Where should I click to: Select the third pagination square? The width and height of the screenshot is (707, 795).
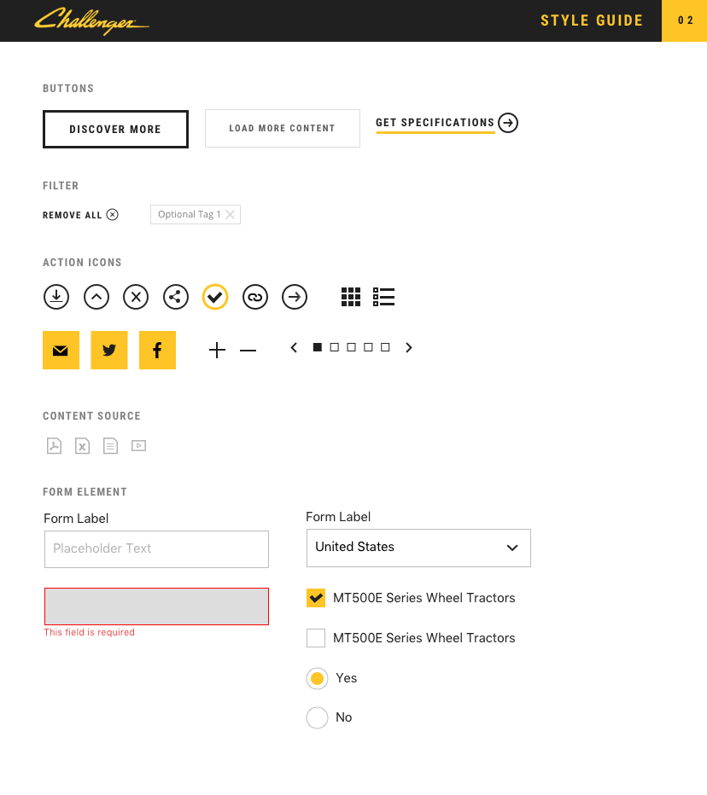(351, 347)
